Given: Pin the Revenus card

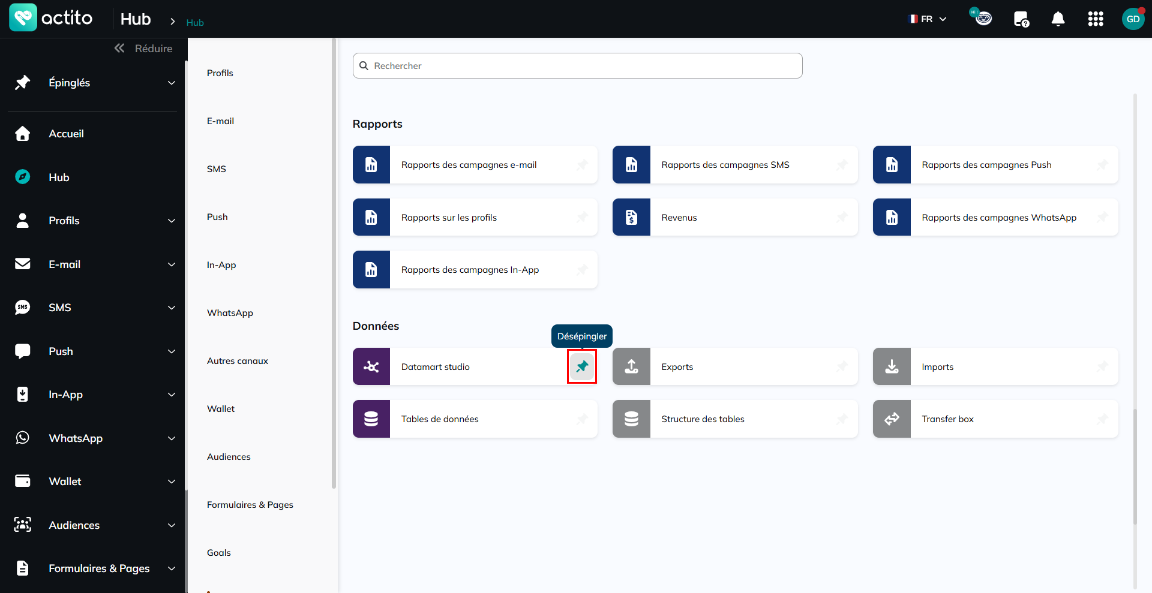Looking at the screenshot, I should click(x=842, y=217).
